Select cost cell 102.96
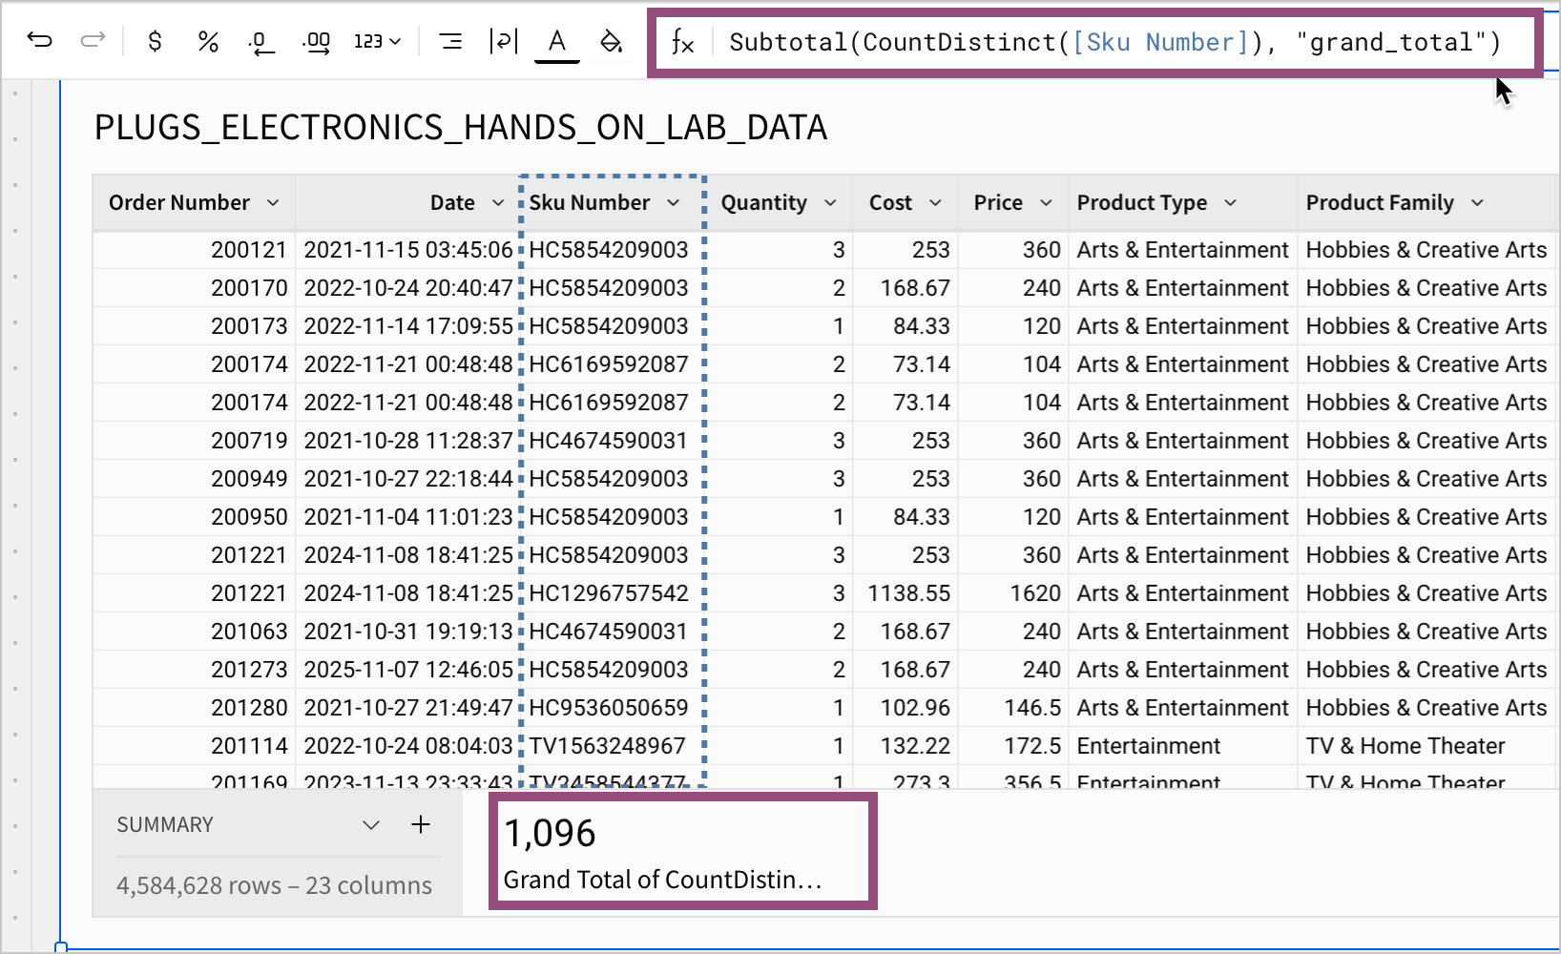Screen dimensions: 1561x954 click(x=906, y=708)
